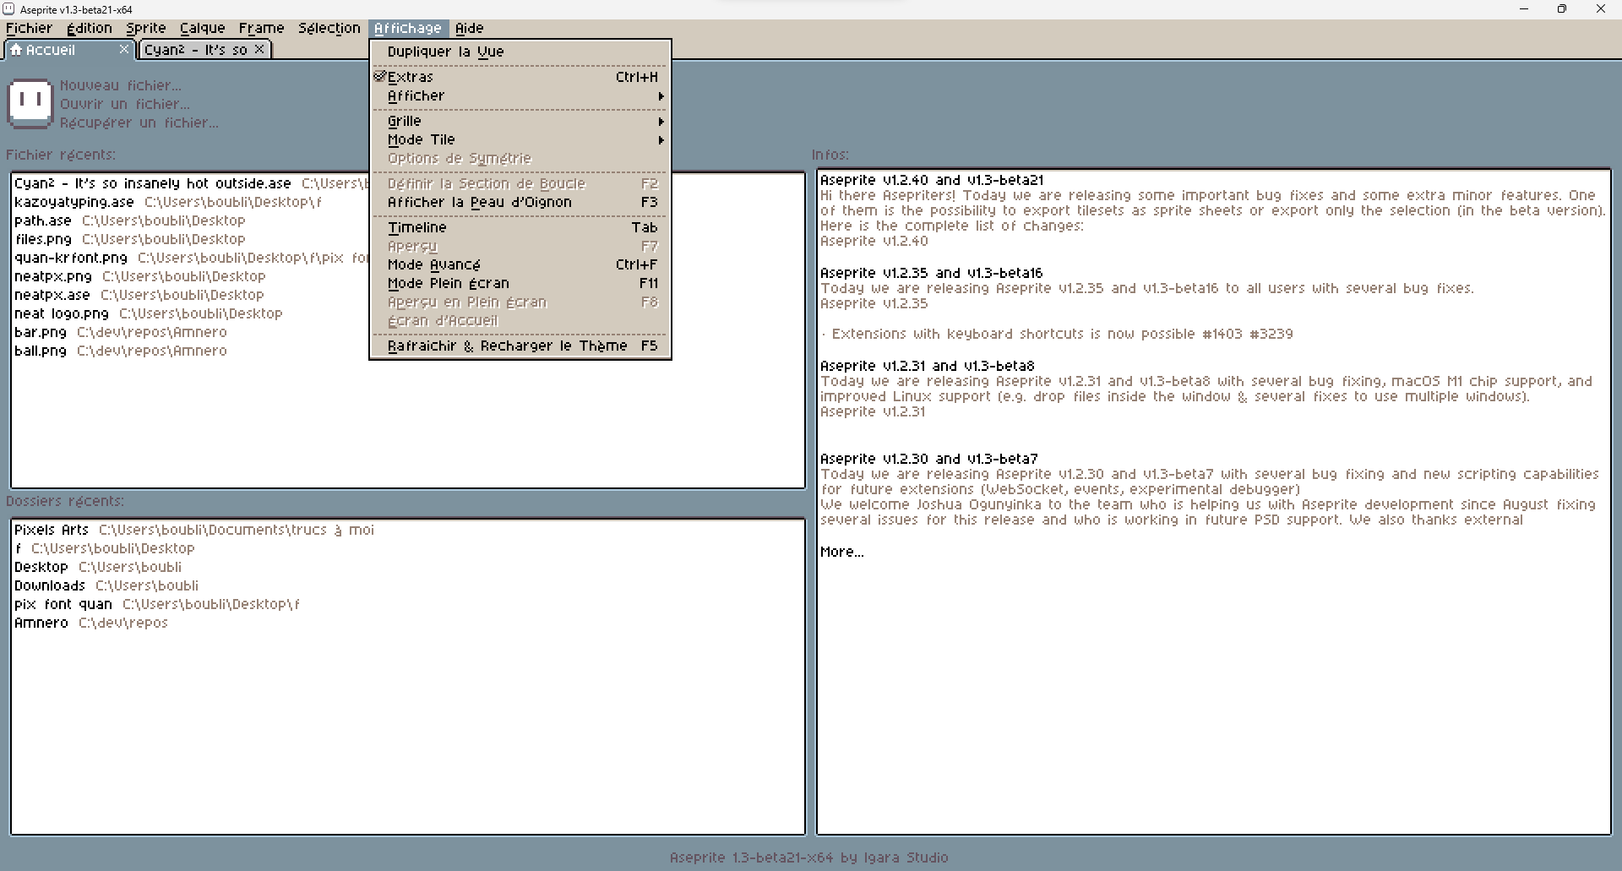Click Récupérer un fichier... link
The width and height of the screenshot is (1622, 871).
point(139,122)
